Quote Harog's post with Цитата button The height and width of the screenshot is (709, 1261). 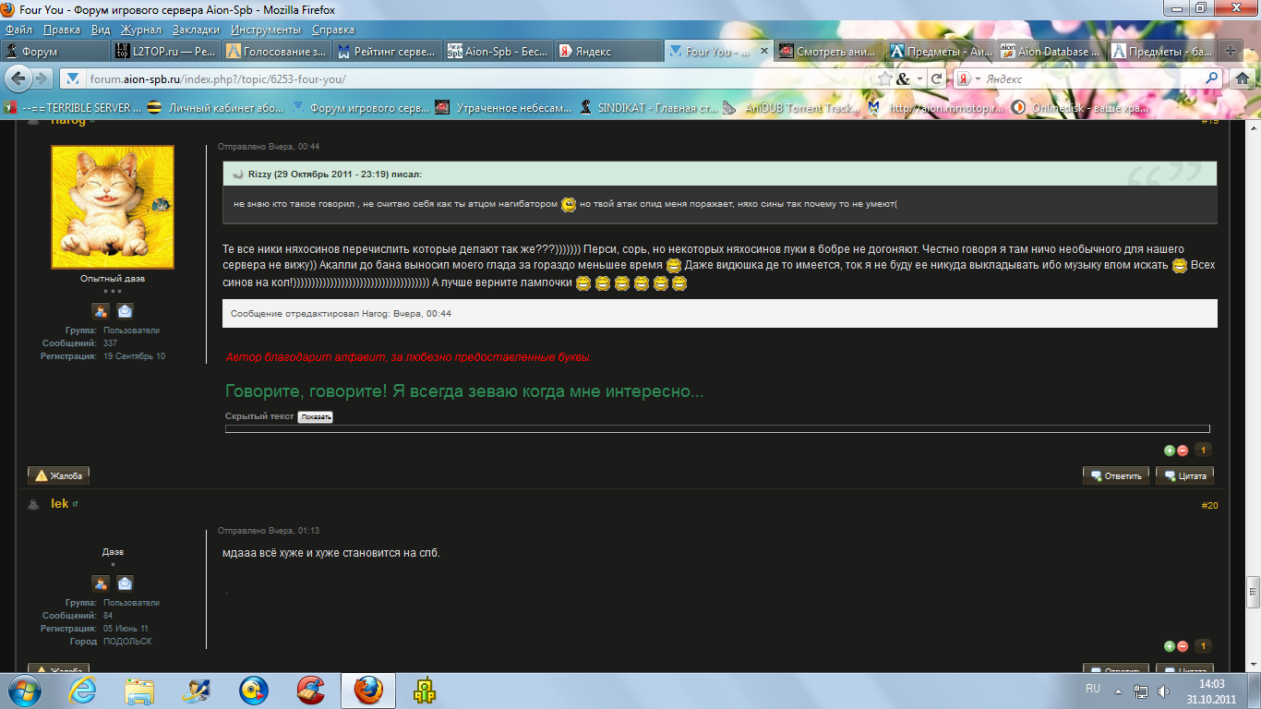point(1184,476)
